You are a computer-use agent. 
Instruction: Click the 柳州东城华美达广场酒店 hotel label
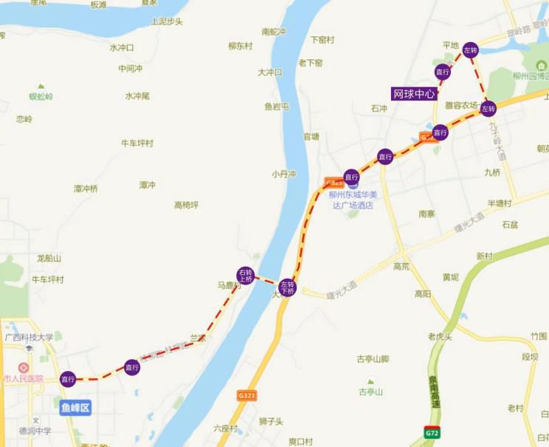coord(353,199)
